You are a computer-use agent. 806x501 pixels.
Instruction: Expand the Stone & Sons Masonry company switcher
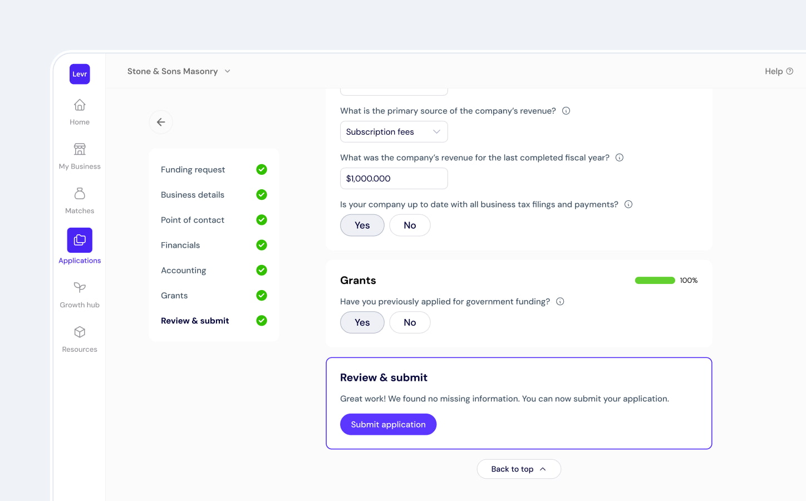(178, 71)
